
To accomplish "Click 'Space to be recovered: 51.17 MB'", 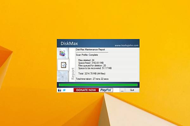I will [95, 68].
